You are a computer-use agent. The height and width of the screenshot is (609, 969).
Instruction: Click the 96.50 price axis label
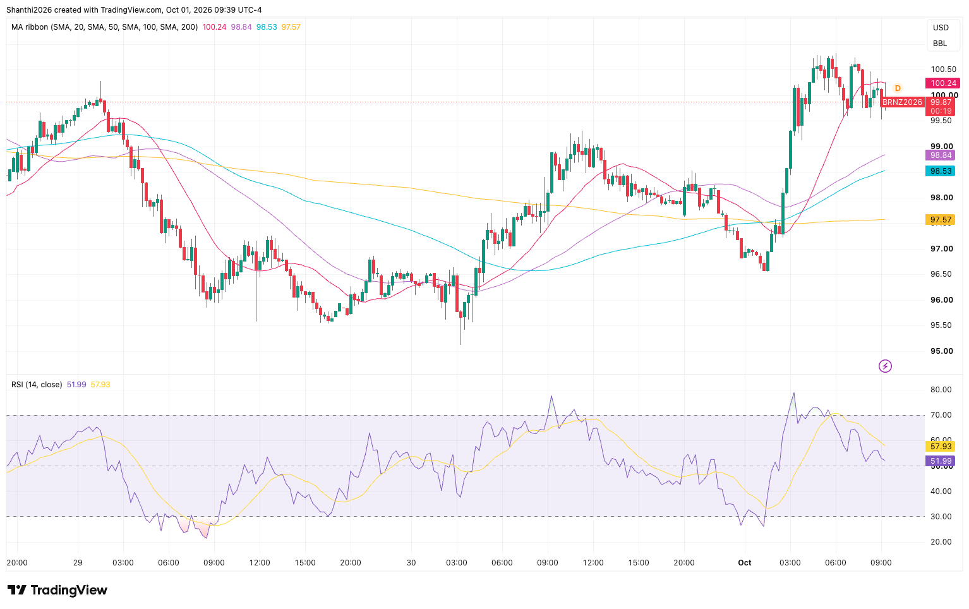click(941, 274)
